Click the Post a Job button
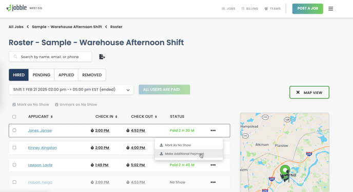The image size is (353, 192). click(x=307, y=9)
